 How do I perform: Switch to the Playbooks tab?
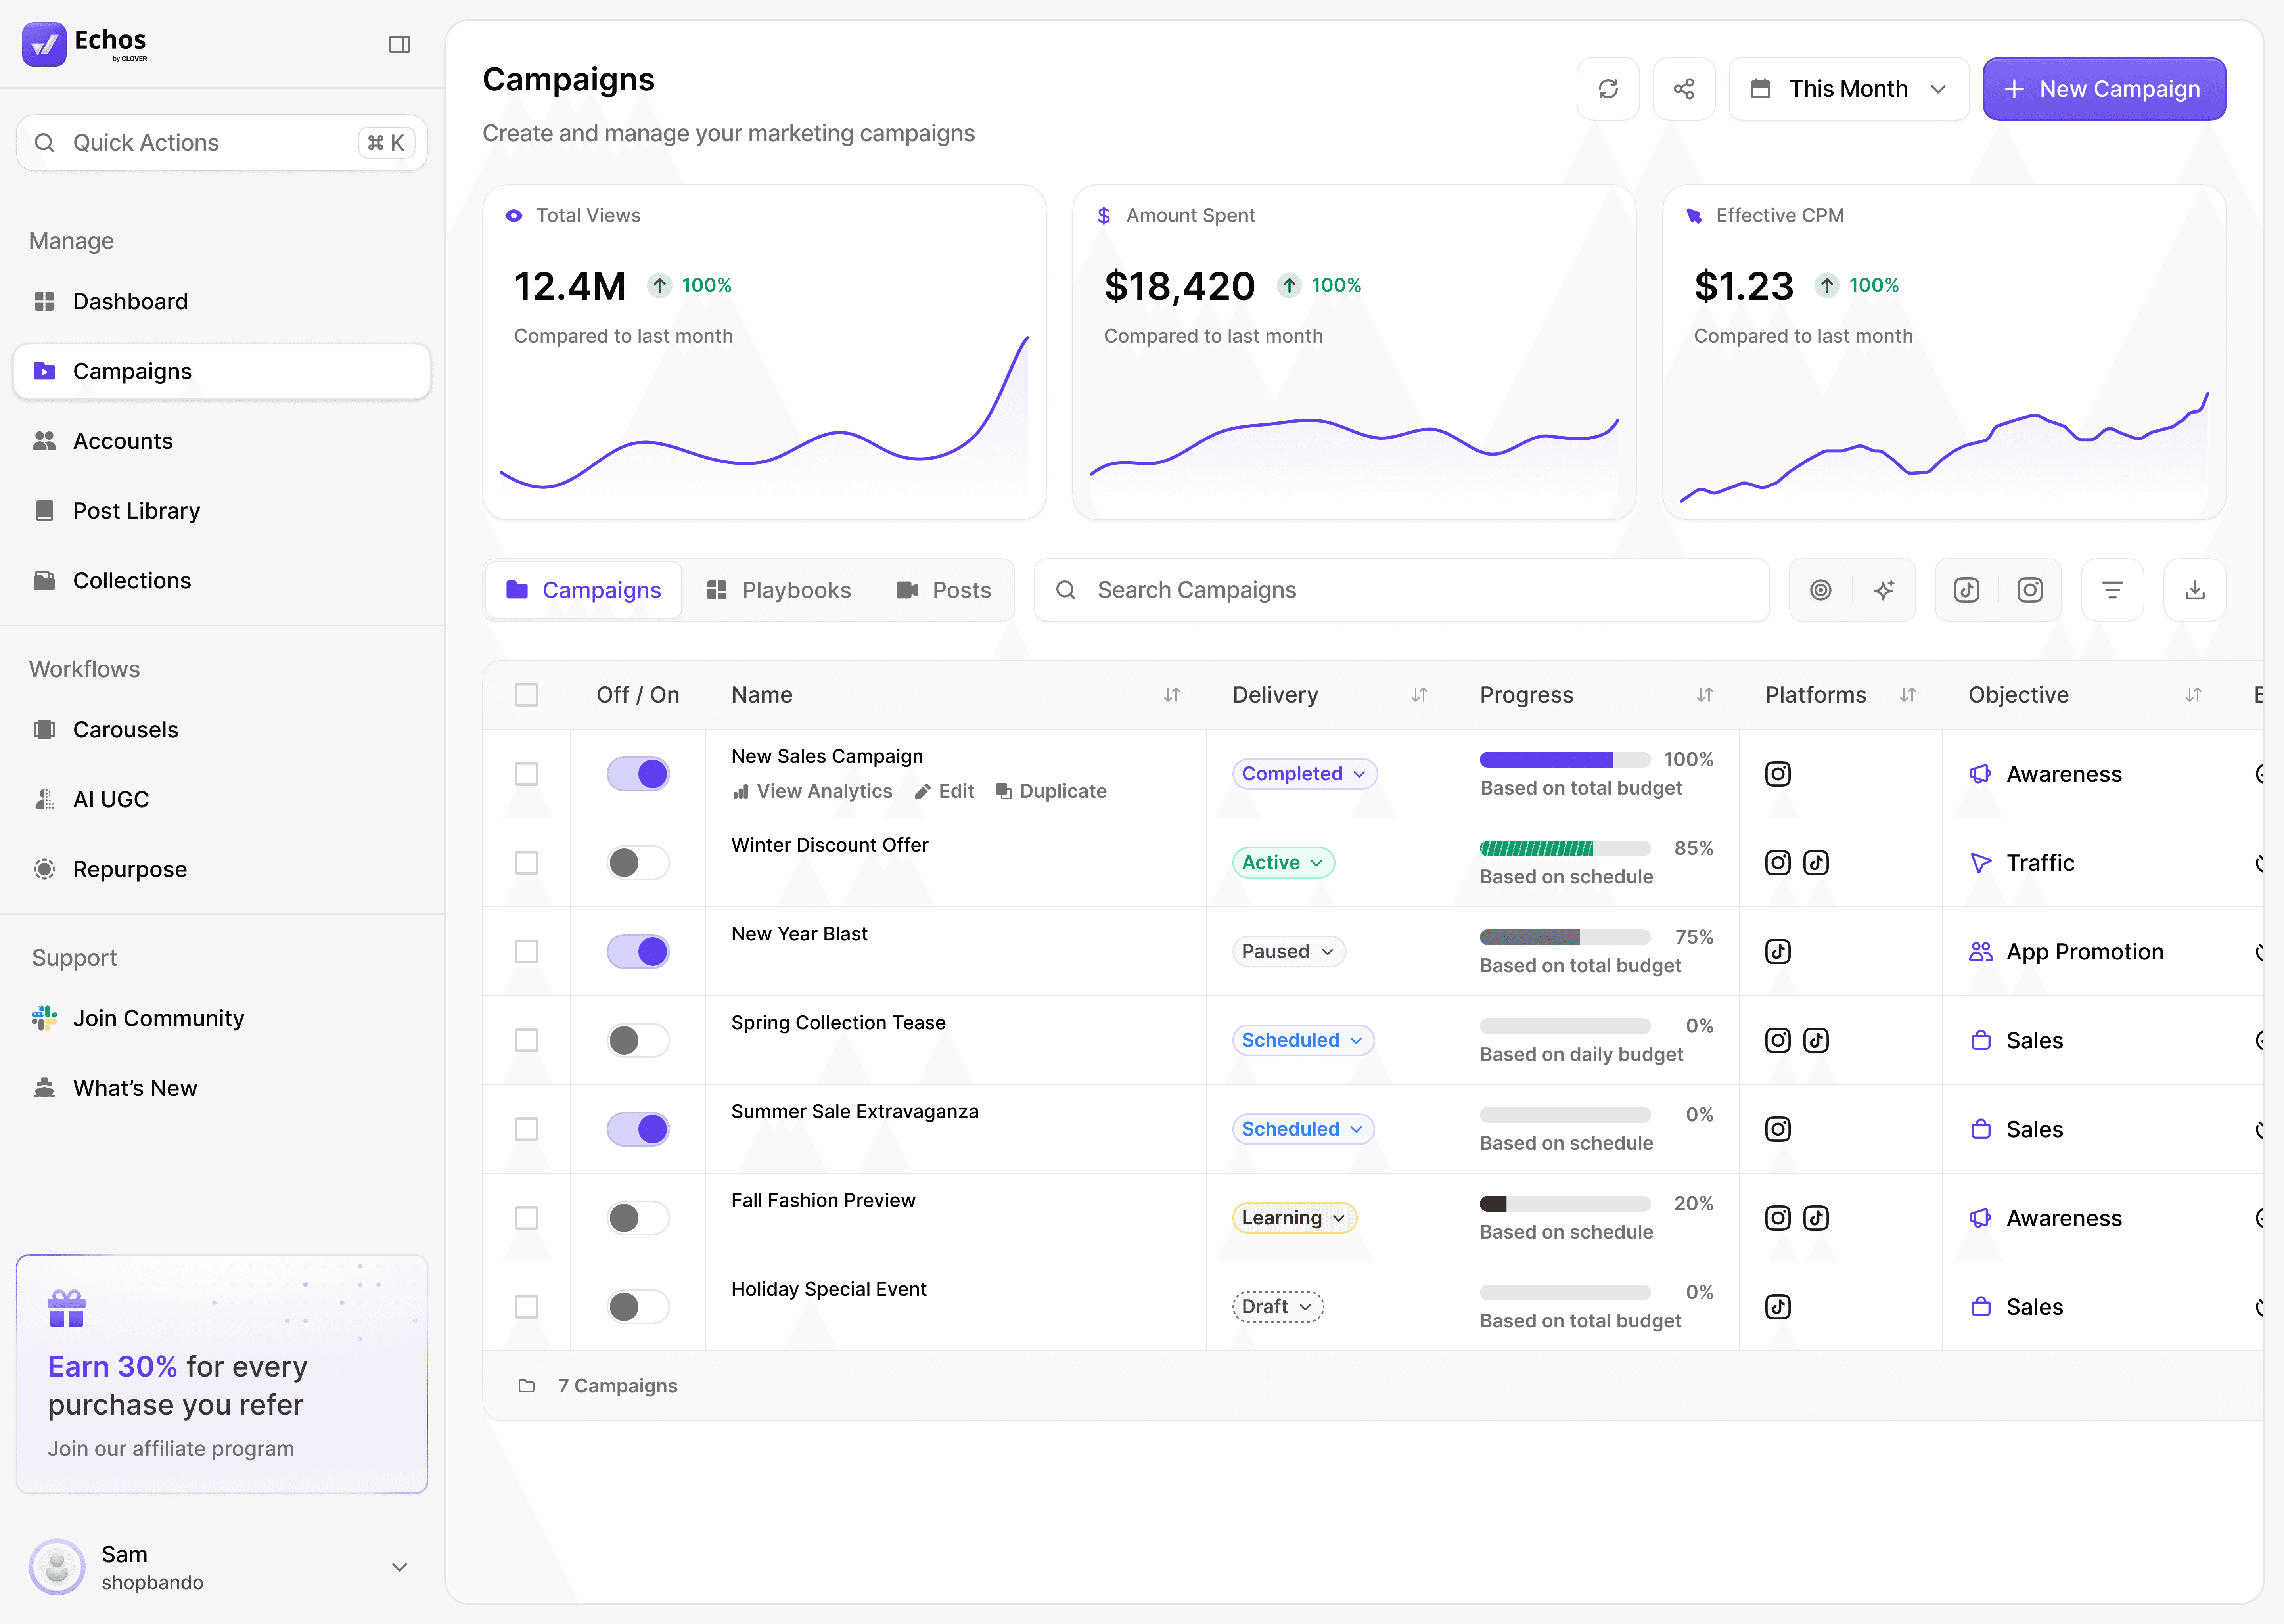click(x=779, y=590)
